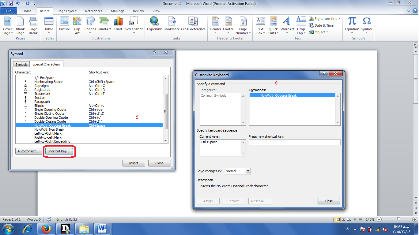Insert a Hyperlink

pos(154,24)
